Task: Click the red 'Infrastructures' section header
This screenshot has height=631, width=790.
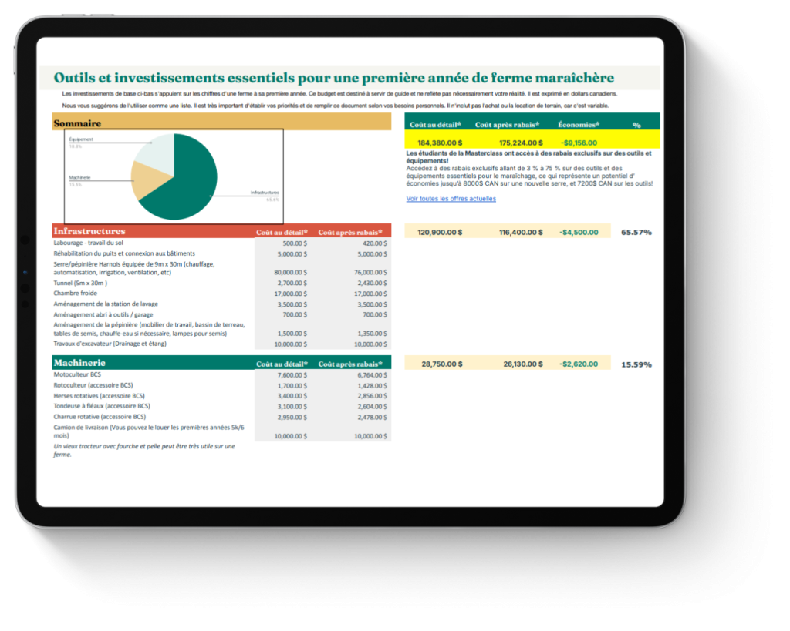Action: [x=221, y=231]
